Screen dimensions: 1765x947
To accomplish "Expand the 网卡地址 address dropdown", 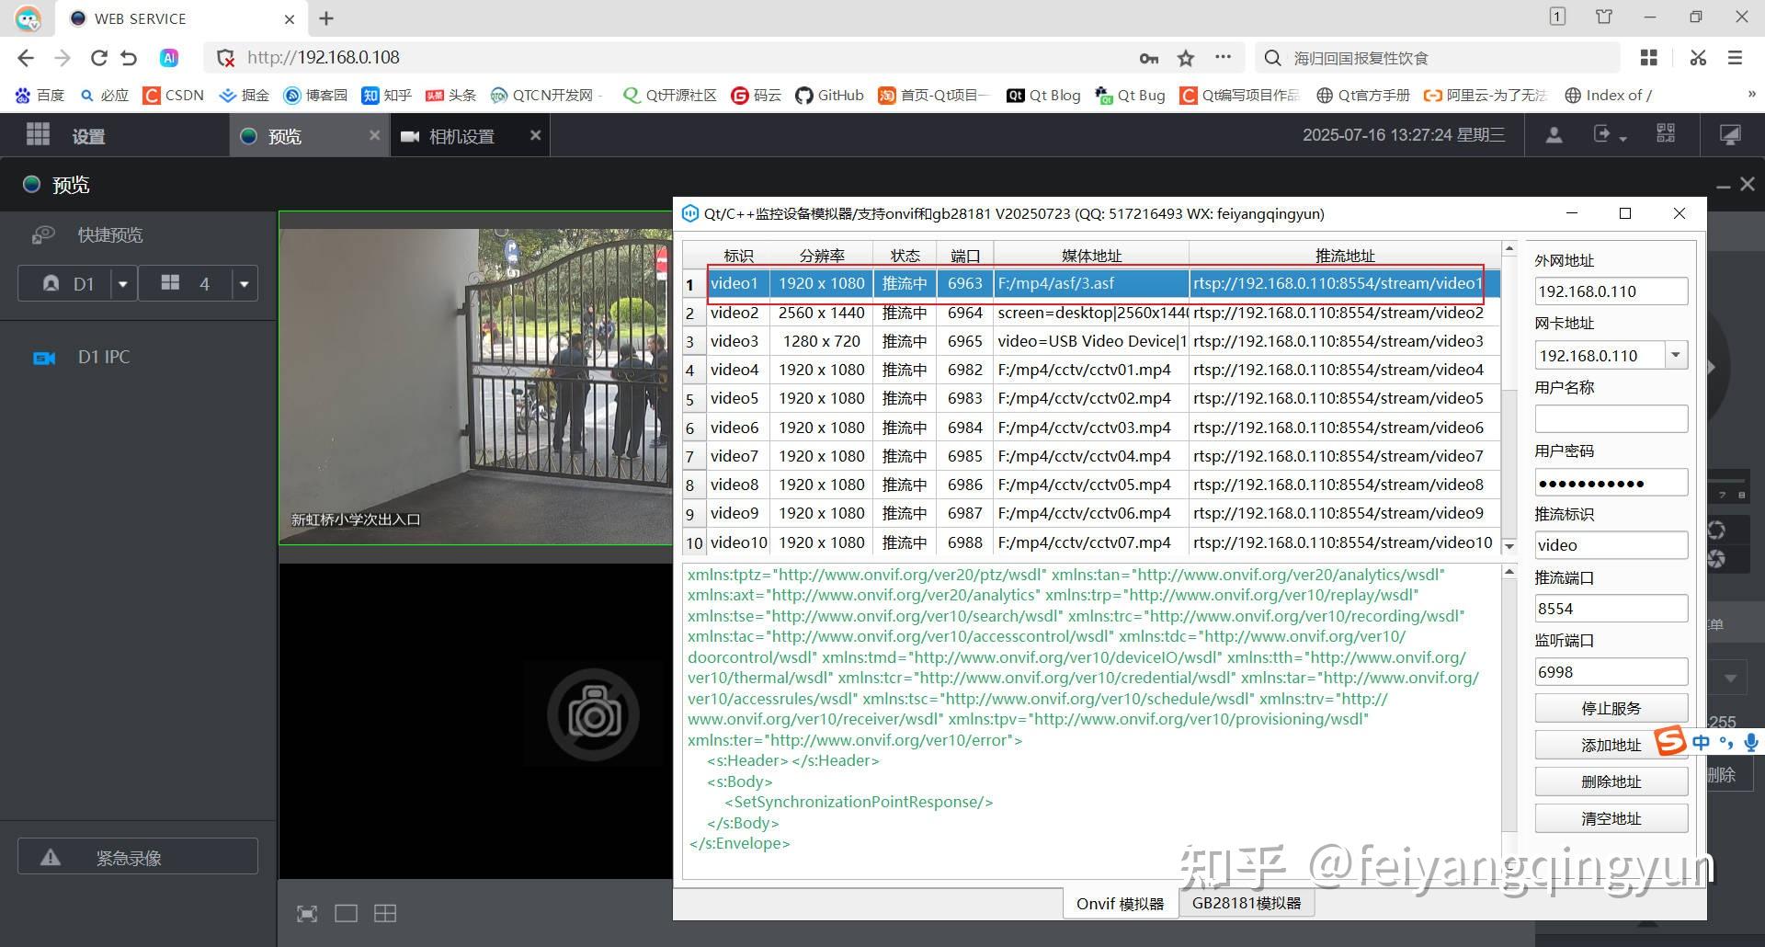I will [1675, 355].
